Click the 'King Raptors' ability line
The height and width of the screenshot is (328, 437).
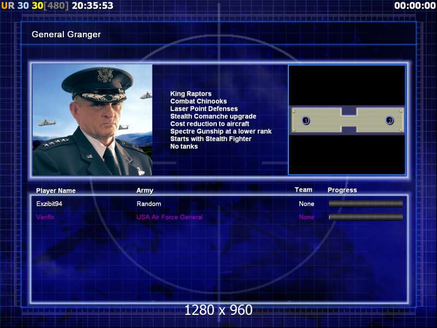coord(191,93)
